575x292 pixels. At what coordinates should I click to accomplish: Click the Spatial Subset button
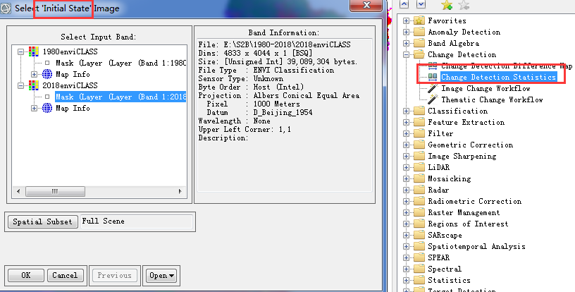(42, 221)
